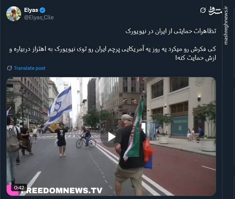
Task: Click the FREEDOMNEWS.TV watermark in the video
Action: (x=63, y=190)
